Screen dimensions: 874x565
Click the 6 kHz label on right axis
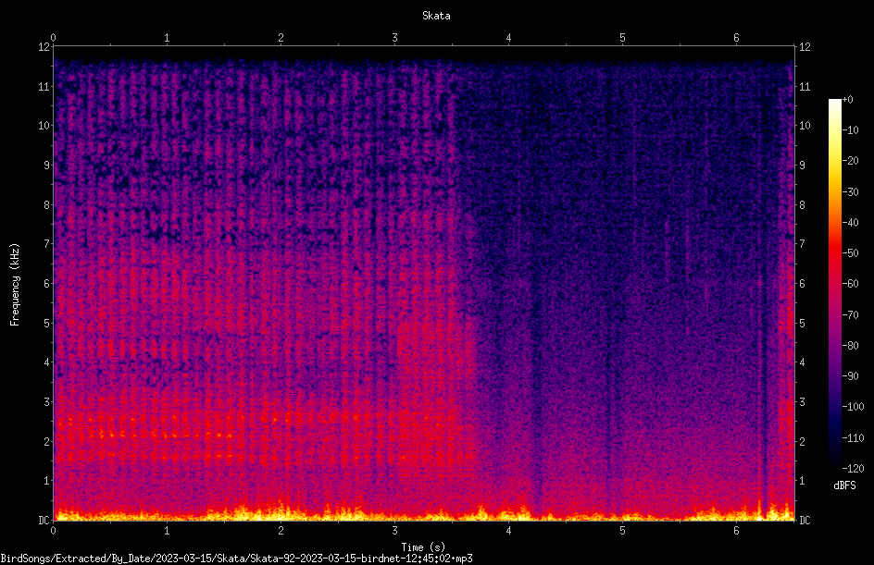point(802,283)
